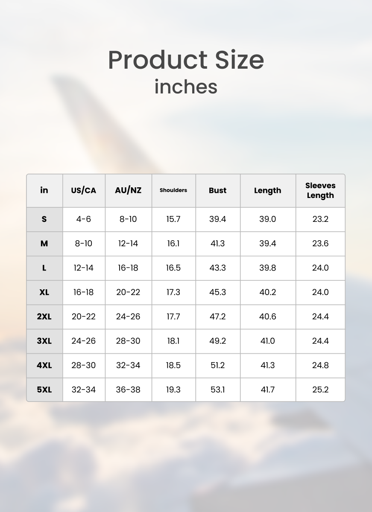This screenshot has width=372, height=512.
Task: Select the AU/NZ column header
Action: click(x=128, y=190)
